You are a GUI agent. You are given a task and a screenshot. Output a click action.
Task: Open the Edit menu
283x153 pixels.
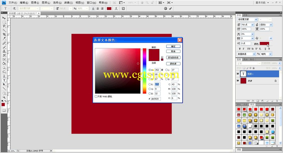[x=24, y=3]
